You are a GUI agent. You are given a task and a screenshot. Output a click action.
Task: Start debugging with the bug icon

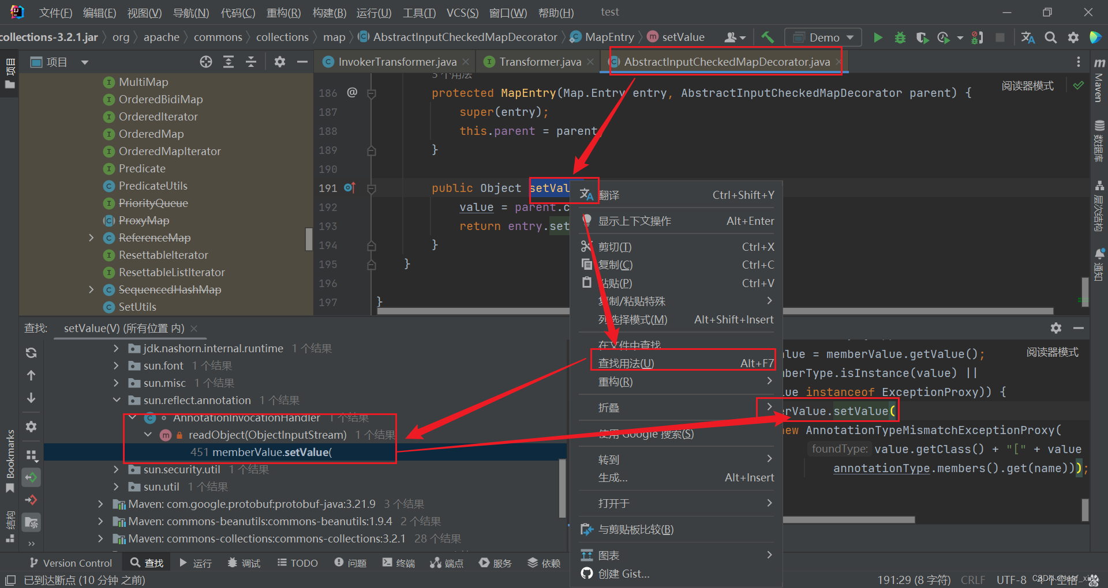click(x=900, y=37)
